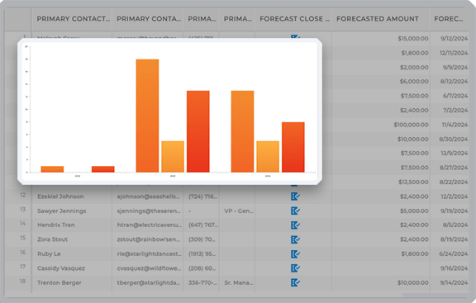Viewport: 476px width, 303px height.
Task: Click the PRIMA... header above the phone numbers
Action: (202, 19)
